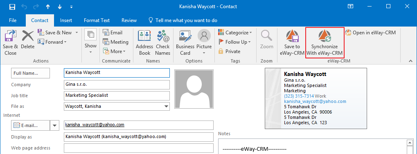
Task: Open the E-mail type dropdown arrow
Action: click(55, 125)
